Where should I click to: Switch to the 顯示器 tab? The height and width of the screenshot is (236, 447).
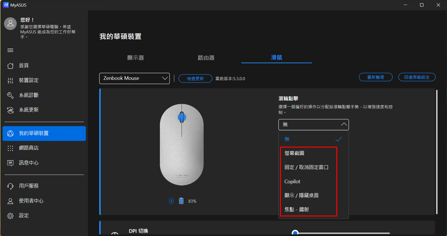pos(135,58)
